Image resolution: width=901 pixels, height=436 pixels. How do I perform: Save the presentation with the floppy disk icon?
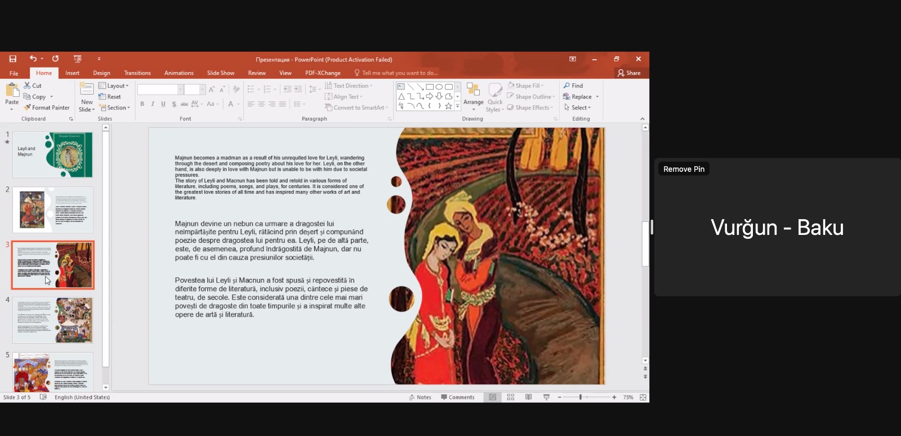[12, 59]
